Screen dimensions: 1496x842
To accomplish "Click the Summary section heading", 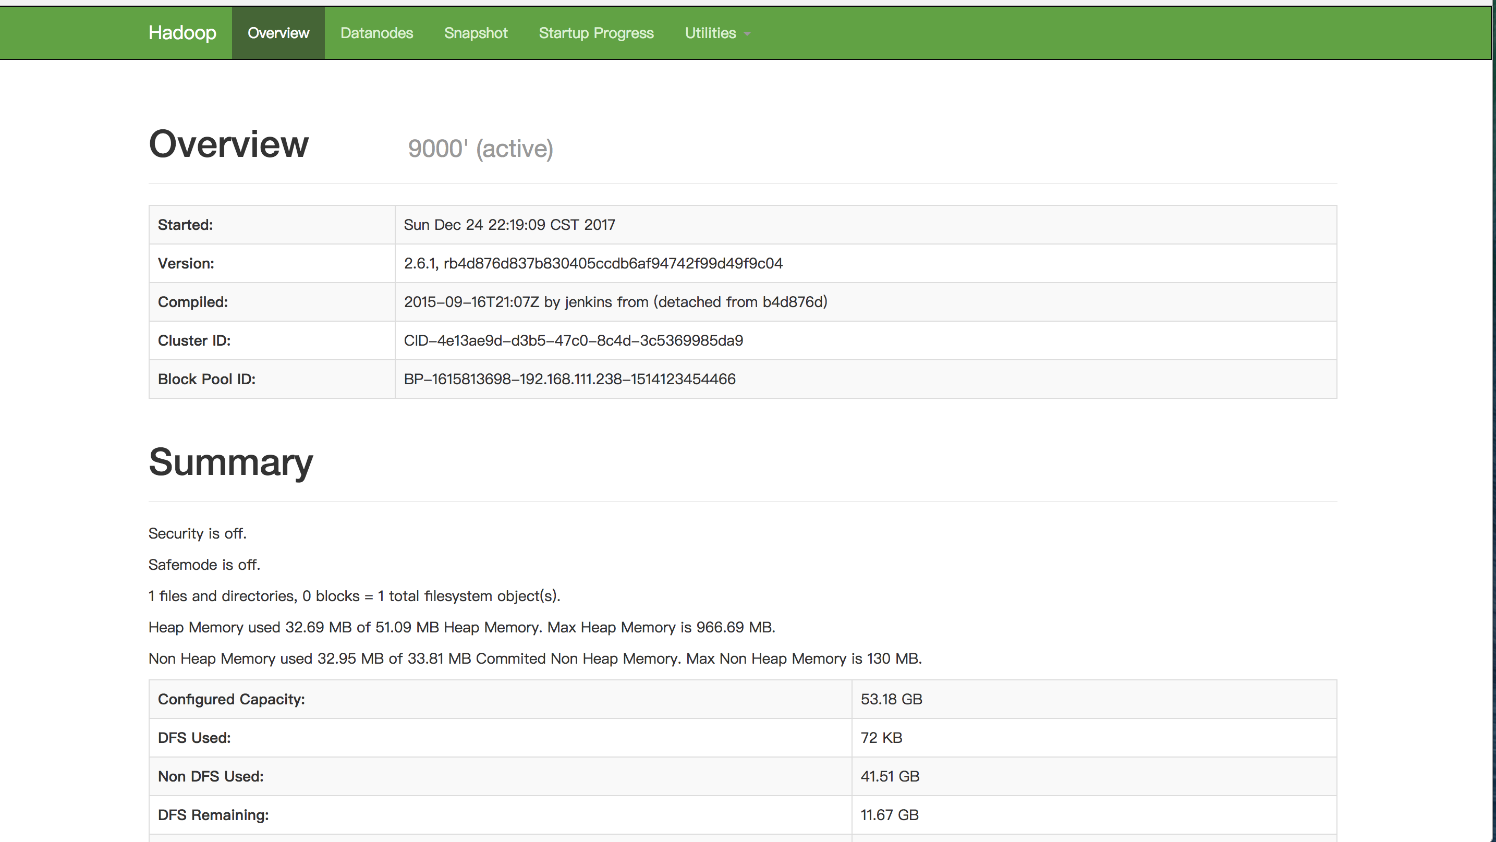I will pos(230,462).
